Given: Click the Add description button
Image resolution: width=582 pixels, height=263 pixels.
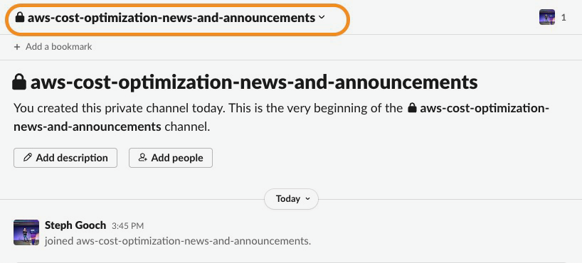Looking at the screenshot, I should (x=65, y=158).
